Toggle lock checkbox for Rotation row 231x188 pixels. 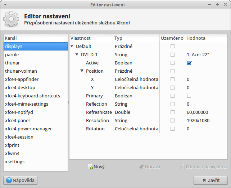pos(172,129)
